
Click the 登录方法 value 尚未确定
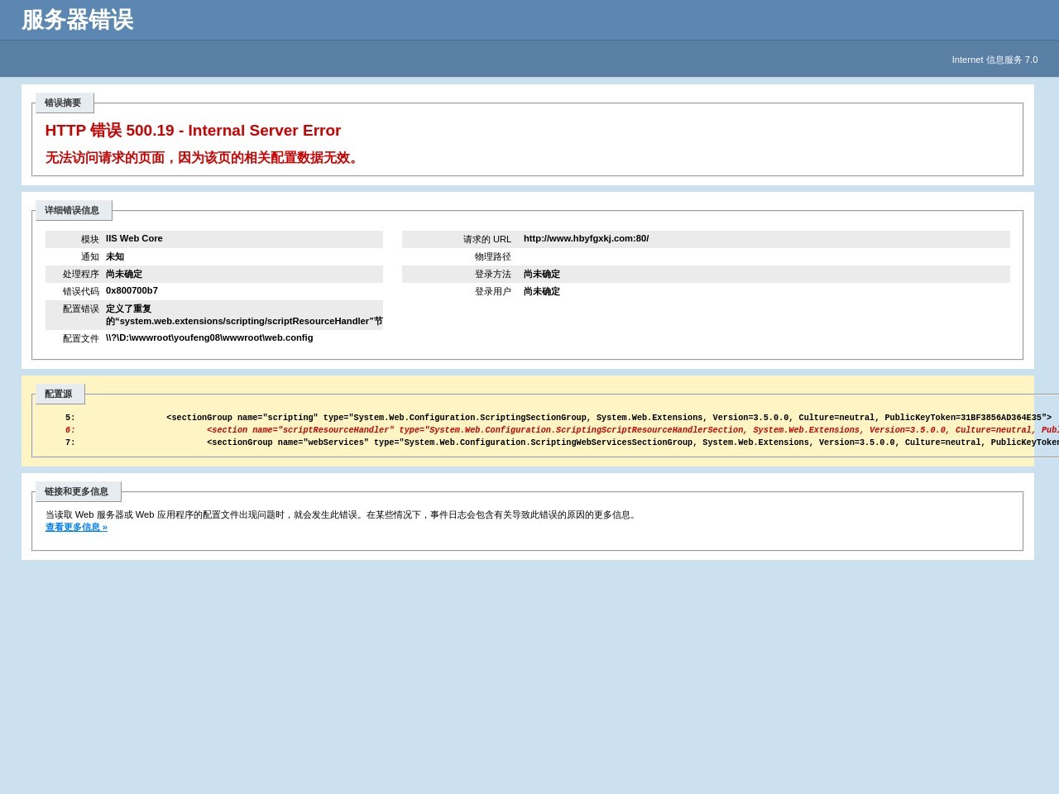541,275
